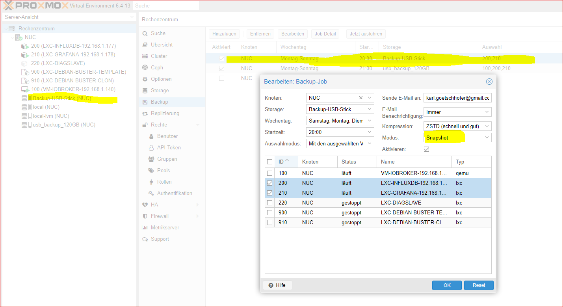Screen dimensions: 563x307
Task: Toggle the Aktivieren checkbox in dialog
Action: (426, 149)
